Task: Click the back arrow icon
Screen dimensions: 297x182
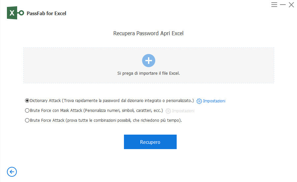Action: (x=12, y=171)
